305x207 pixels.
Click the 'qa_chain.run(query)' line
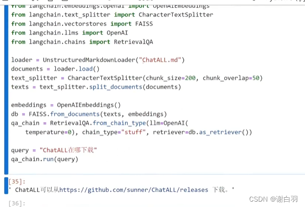click(x=45, y=159)
